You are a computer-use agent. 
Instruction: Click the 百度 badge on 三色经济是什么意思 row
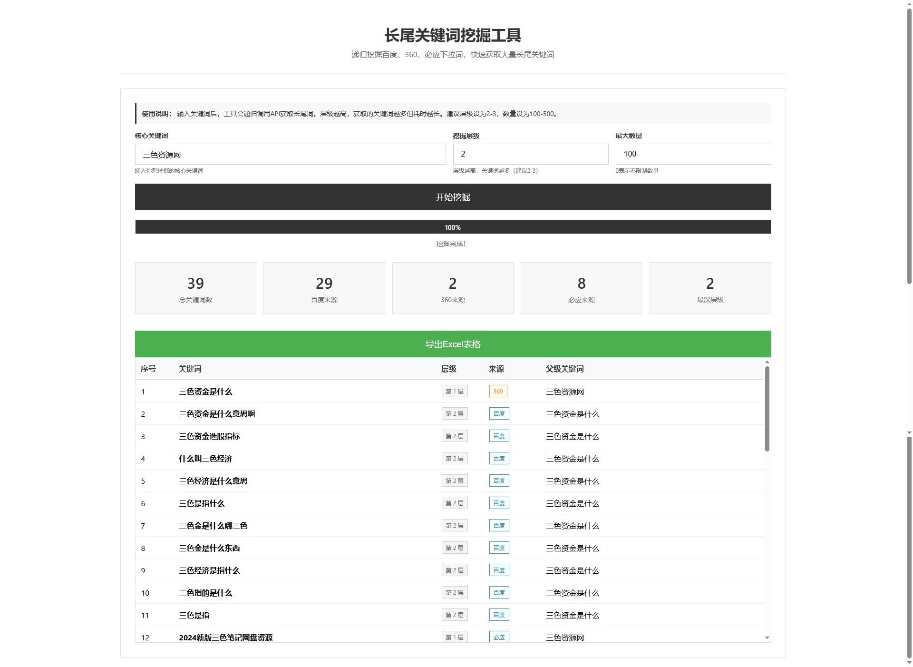[499, 481]
